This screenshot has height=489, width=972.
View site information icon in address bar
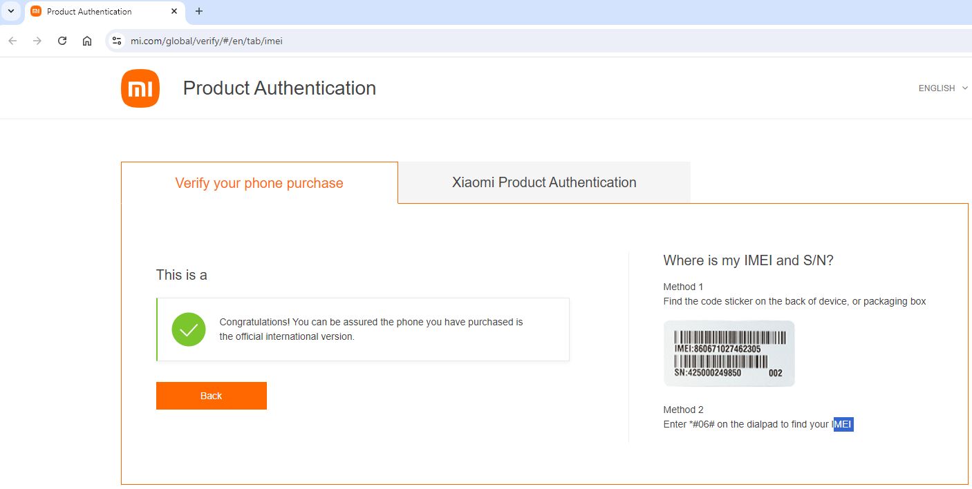(x=117, y=41)
